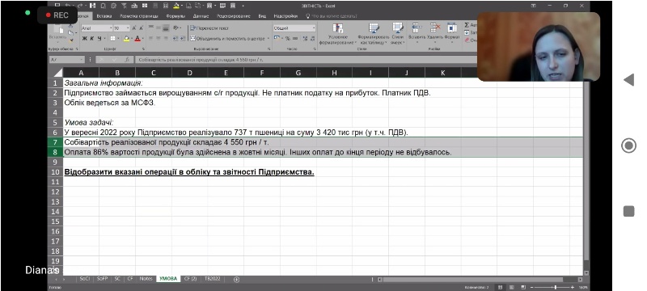Apply percent style format
Image resolution: width=647 pixels, height=291 pixels.
[288, 38]
